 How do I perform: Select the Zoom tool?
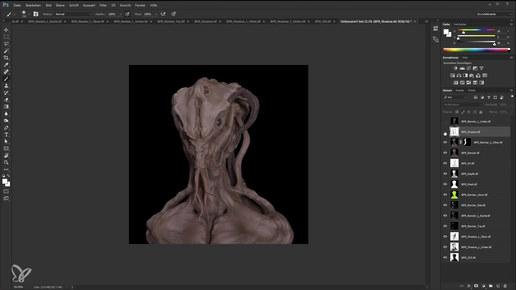click(x=6, y=163)
